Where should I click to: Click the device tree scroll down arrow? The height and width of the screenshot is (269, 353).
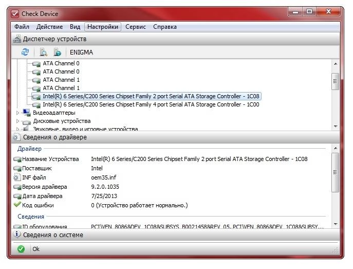pyautogui.click(x=336, y=127)
